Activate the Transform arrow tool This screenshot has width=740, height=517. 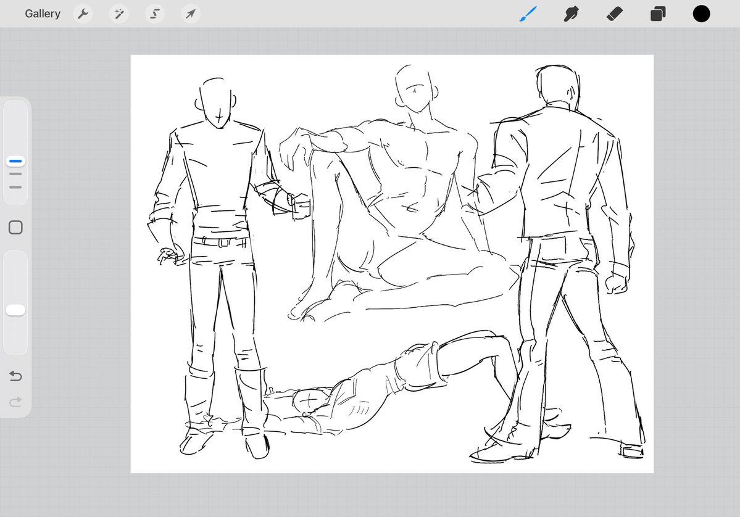191,14
